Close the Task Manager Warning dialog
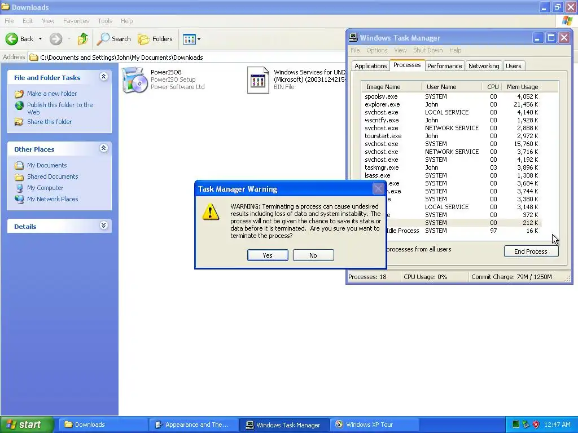578x433 pixels. point(378,189)
